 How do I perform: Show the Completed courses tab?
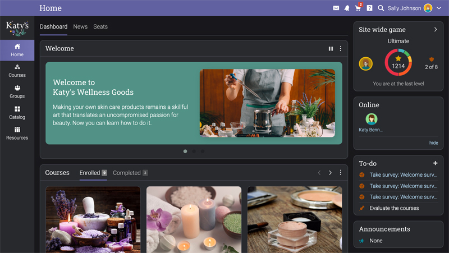point(130,173)
